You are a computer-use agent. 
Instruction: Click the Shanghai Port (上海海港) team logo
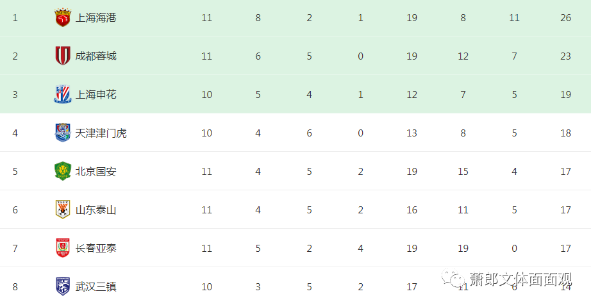[63, 18]
